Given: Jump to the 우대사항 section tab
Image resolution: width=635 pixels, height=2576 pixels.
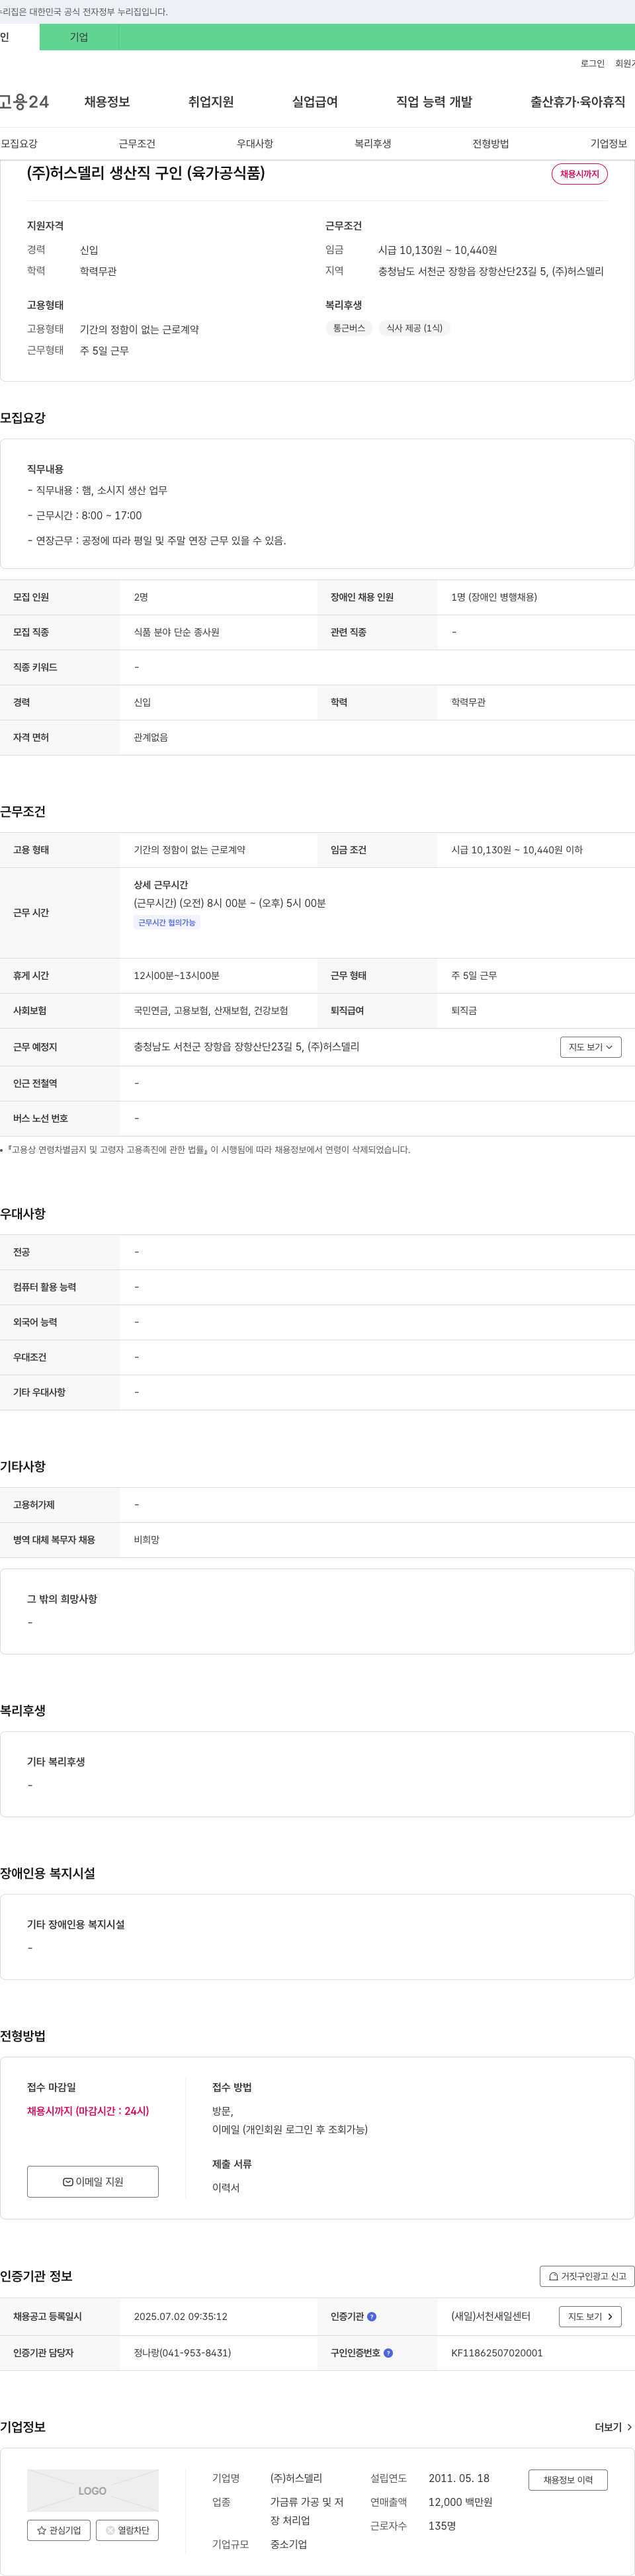Looking at the screenshot, I should [255, 144].
